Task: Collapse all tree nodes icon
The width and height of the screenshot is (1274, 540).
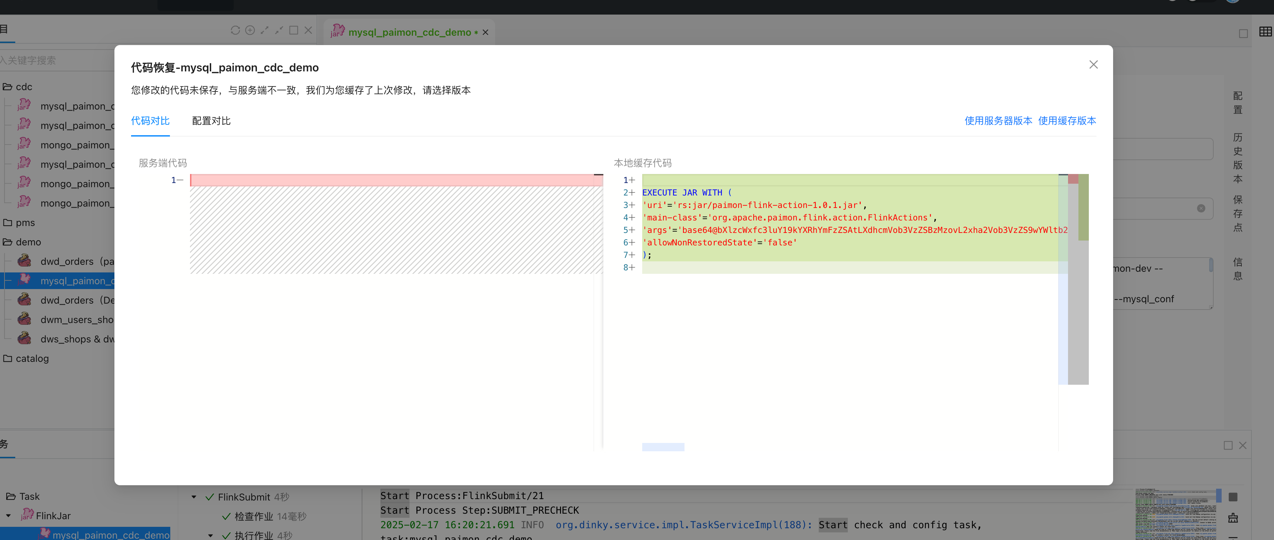Action: pos(279,31)
